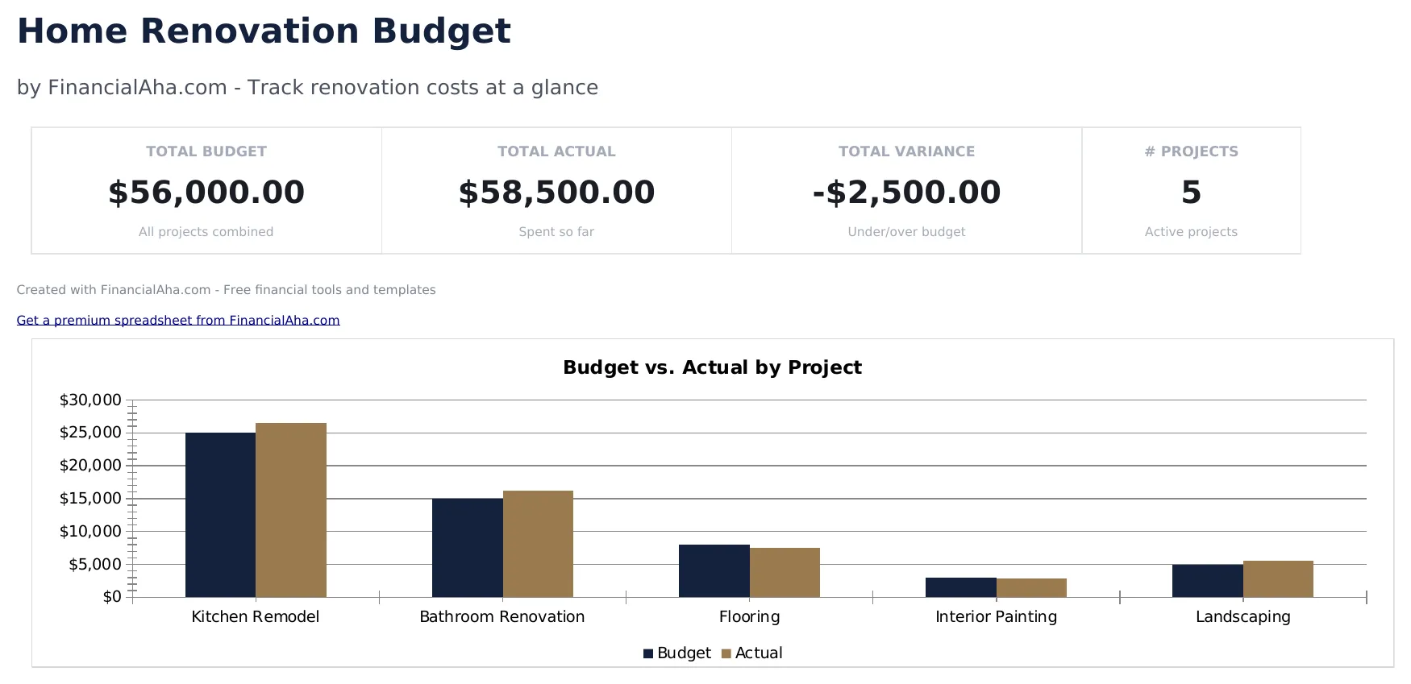1411x684 pixels.
Task: Select the TOTAL BUDGET card
Action: [x=206, y=190]
